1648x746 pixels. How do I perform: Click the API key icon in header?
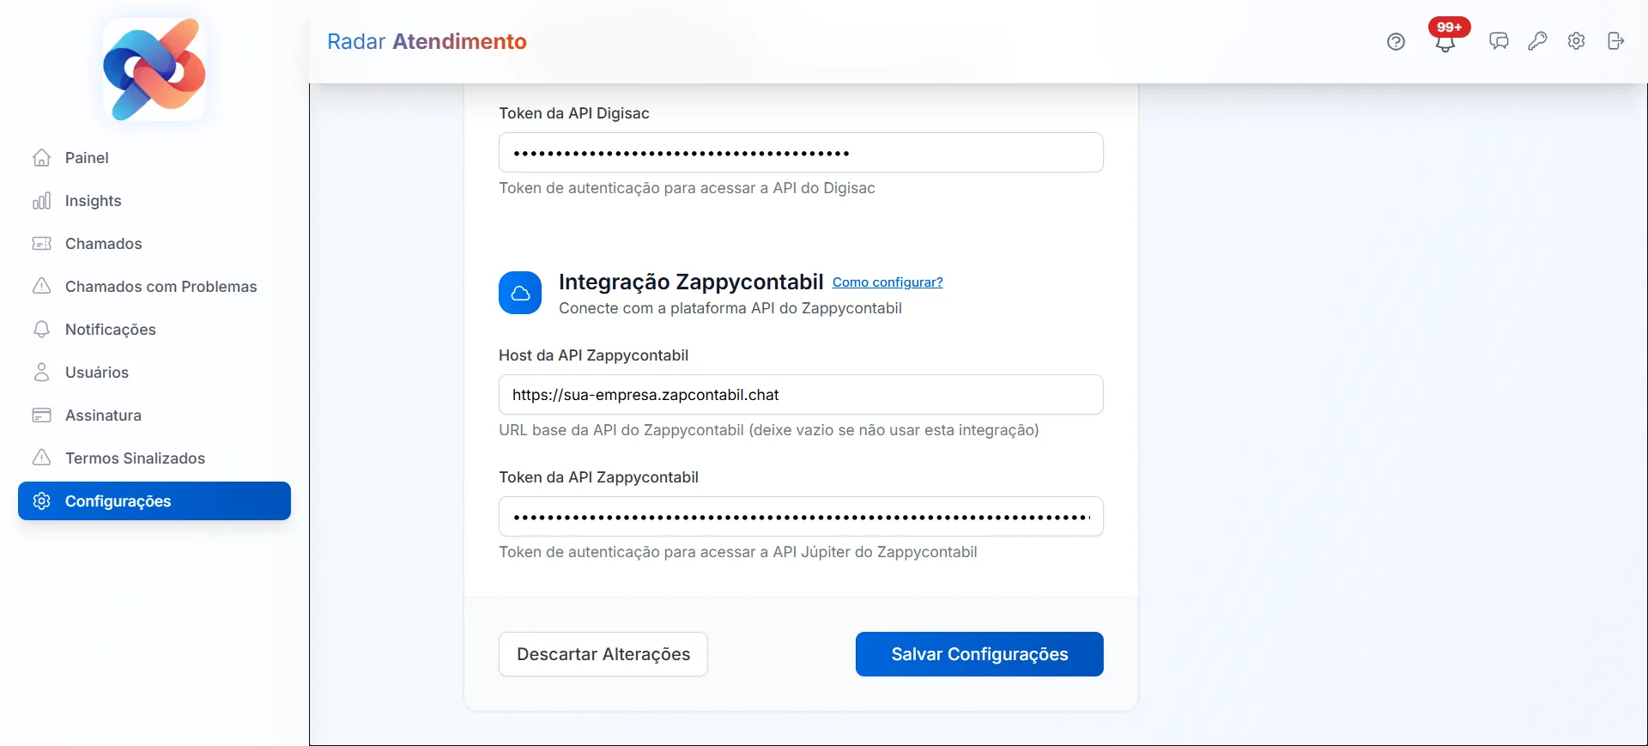[1537, 41]
